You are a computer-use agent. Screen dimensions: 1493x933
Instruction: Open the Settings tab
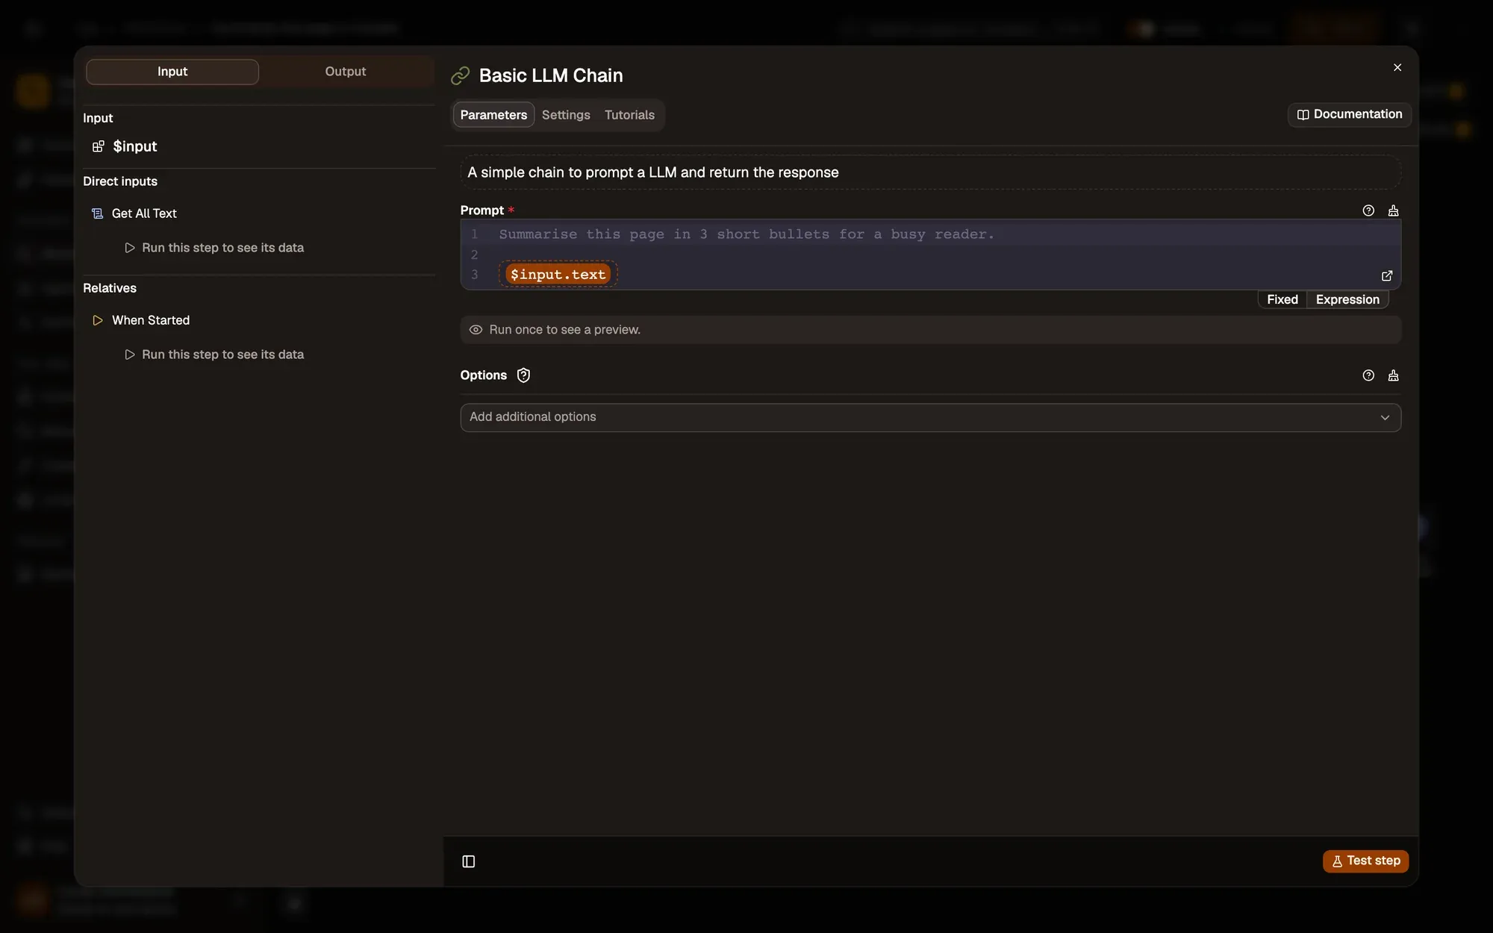[566, 115]
